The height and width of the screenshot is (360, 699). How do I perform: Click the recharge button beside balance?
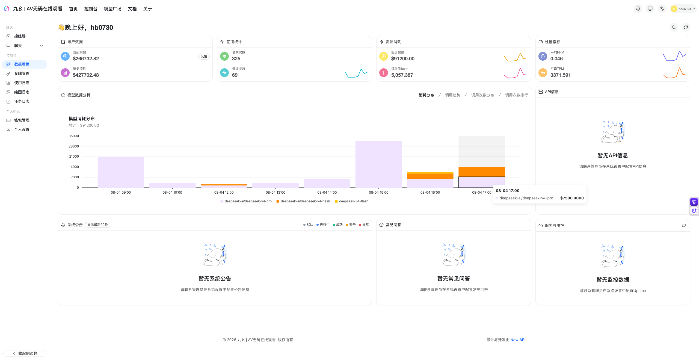204,56
